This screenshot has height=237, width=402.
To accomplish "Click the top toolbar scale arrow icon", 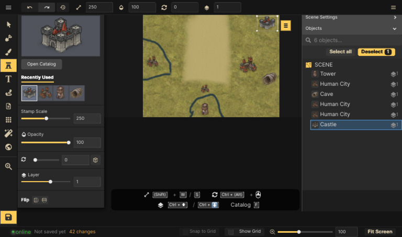I will (x=79, y=7).
